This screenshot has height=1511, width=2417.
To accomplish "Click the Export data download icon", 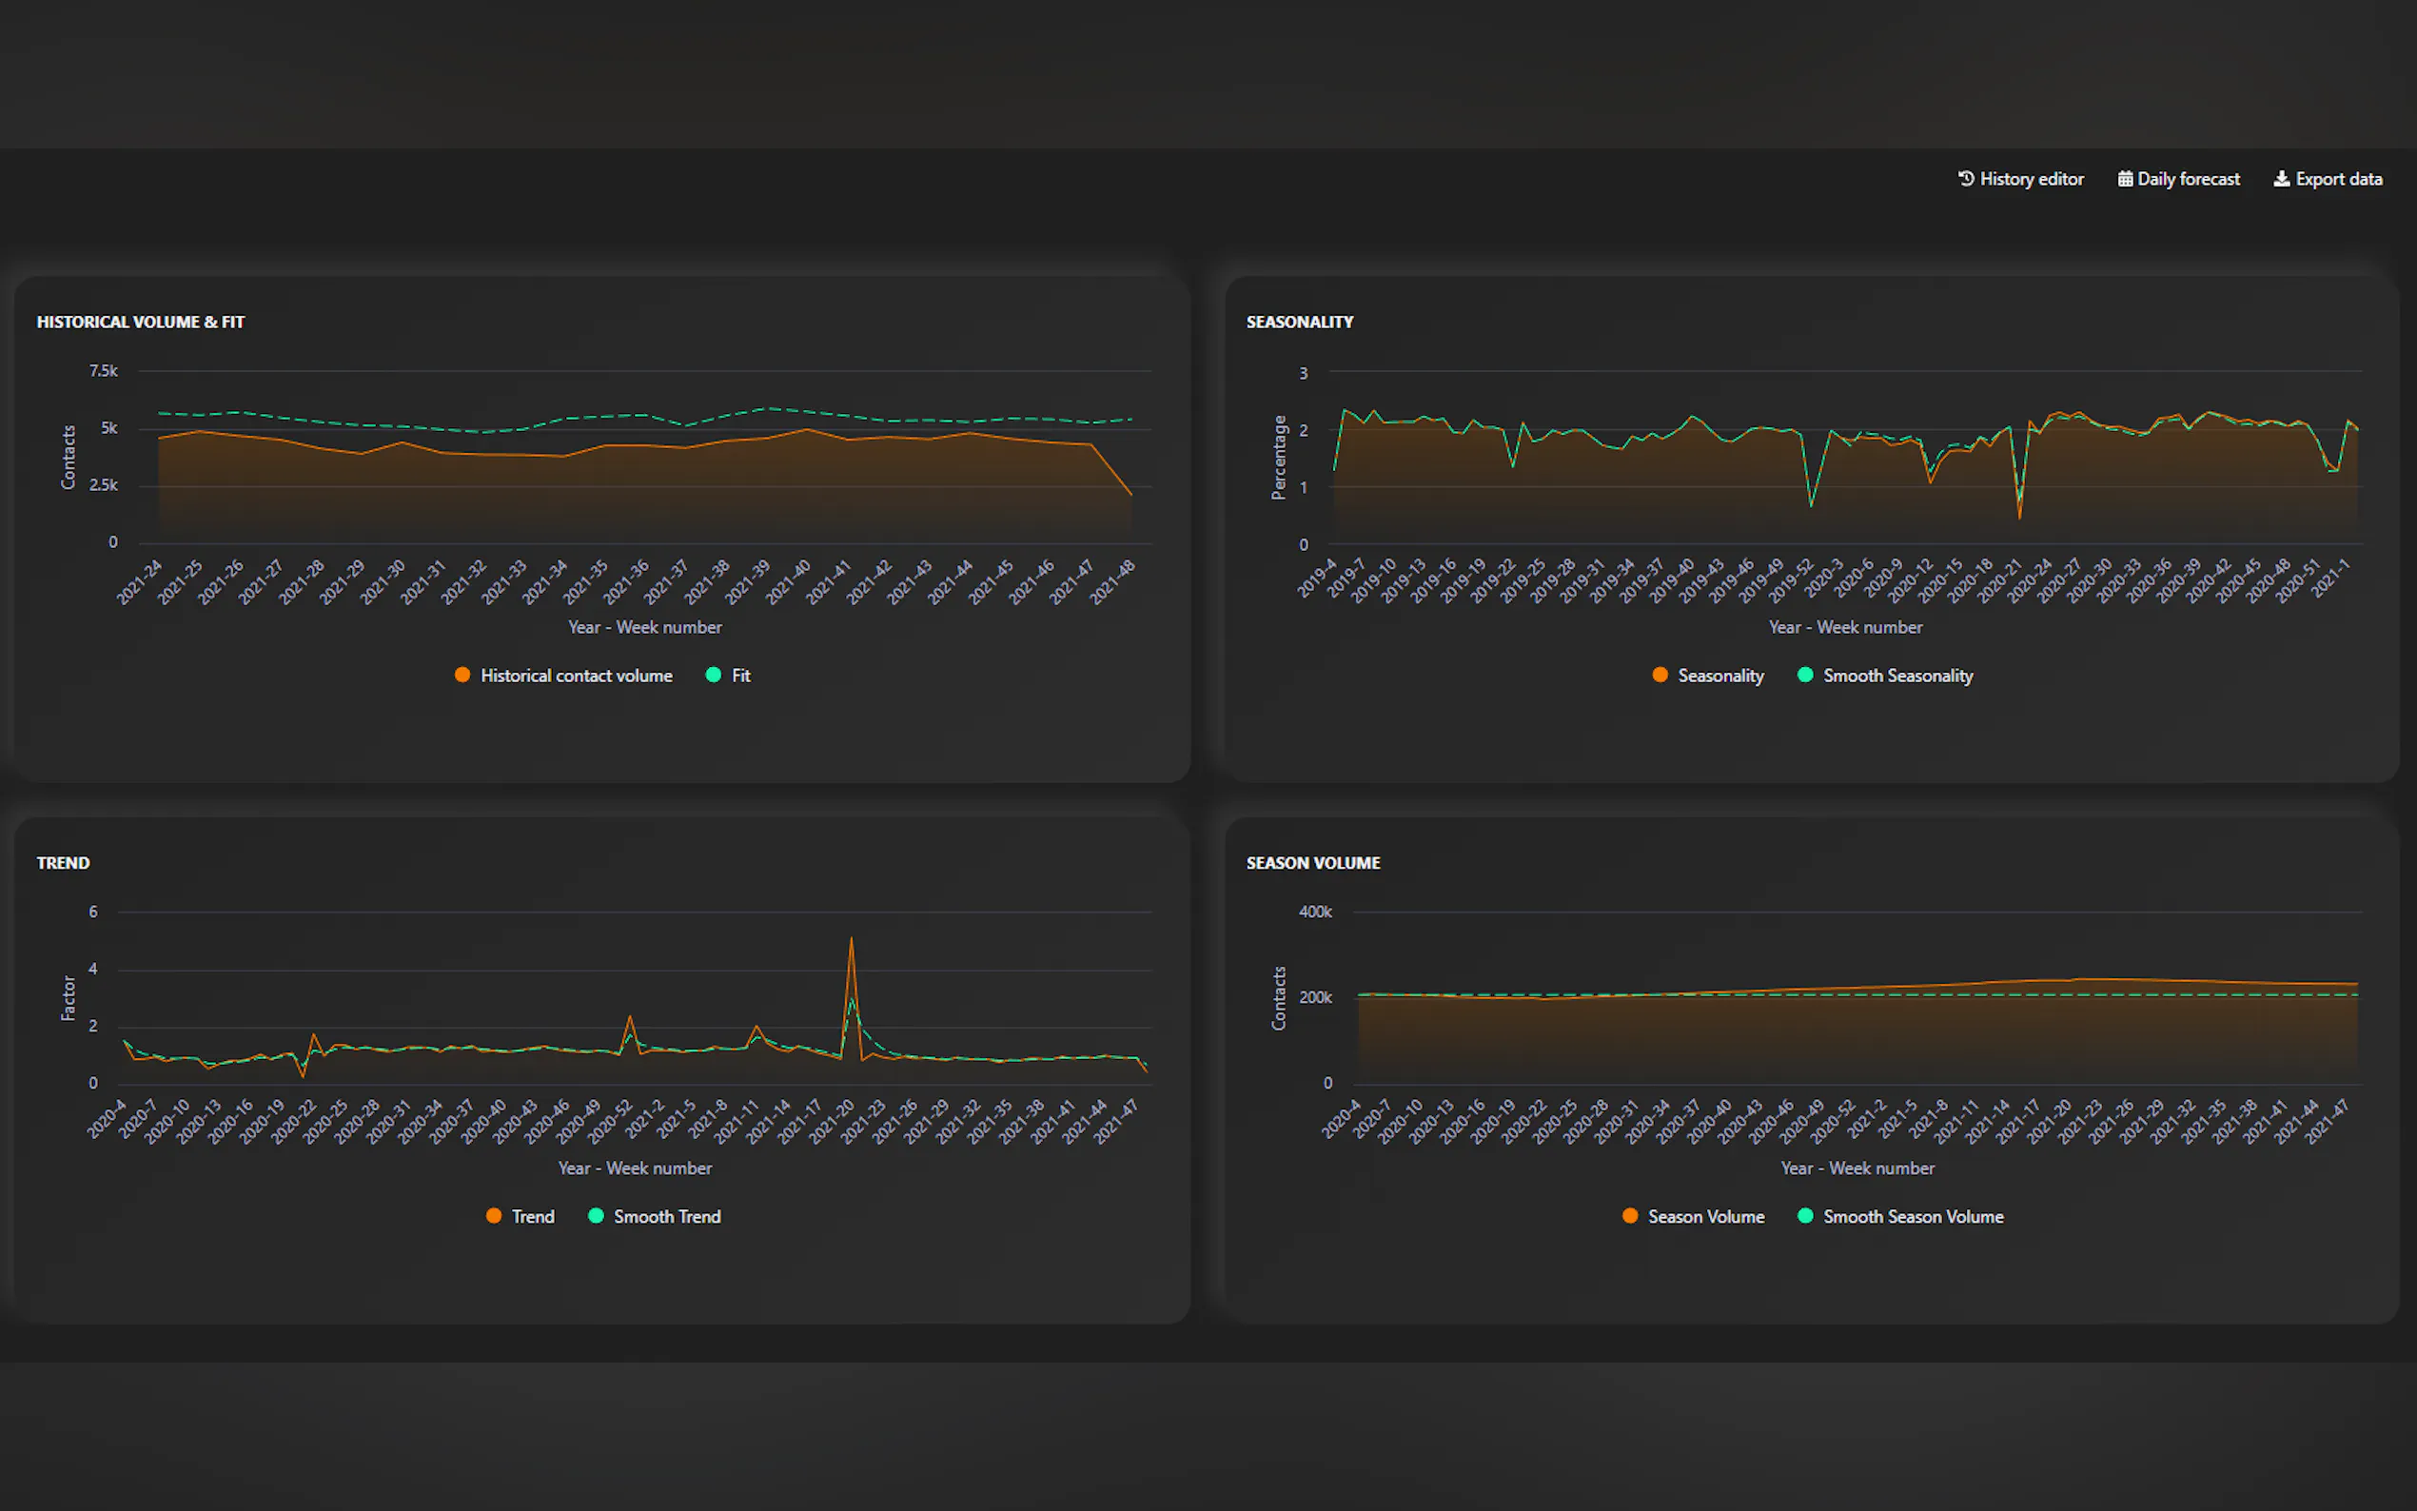I will [x=2281, y=179].
